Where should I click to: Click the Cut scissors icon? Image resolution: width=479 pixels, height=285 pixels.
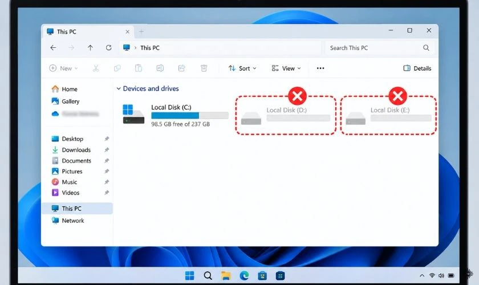point(96,68)
